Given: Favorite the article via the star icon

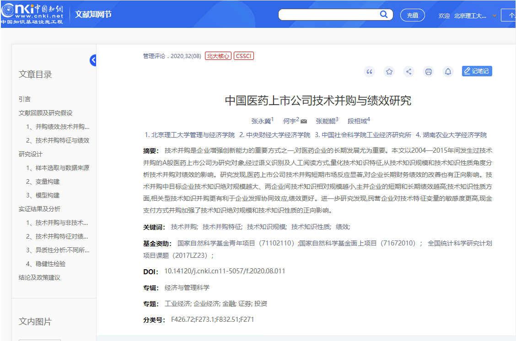Looking at the screenshot, I should 389,71.
